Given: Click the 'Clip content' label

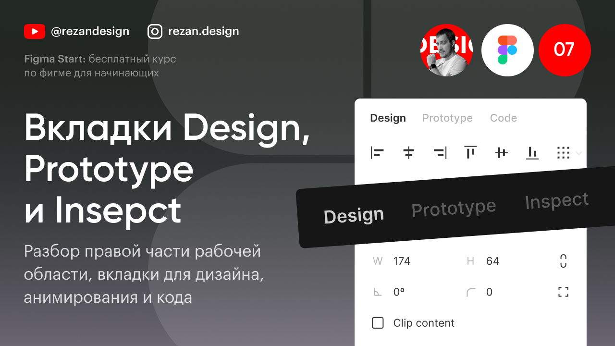Looking at the screenshot, I should (x=424, y=323).
